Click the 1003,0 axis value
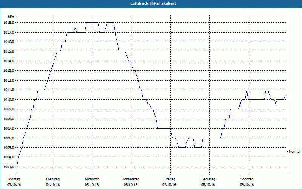The height and width of the screenshot is (189, 302). pyautogui.click(x=9, y=167)
